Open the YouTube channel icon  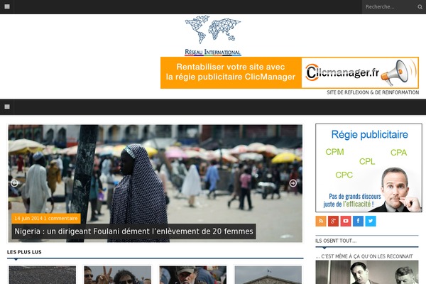click(346, 221)
